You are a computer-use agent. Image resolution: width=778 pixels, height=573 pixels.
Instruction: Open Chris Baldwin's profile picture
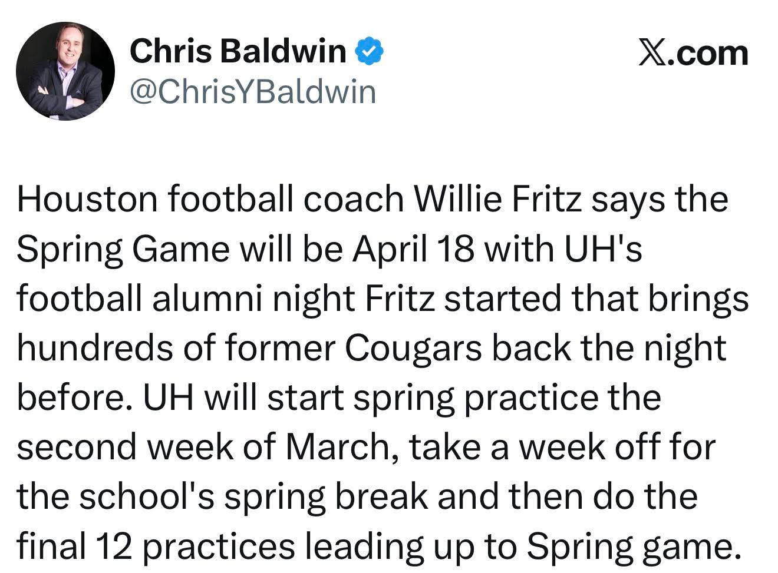point(65,71)
